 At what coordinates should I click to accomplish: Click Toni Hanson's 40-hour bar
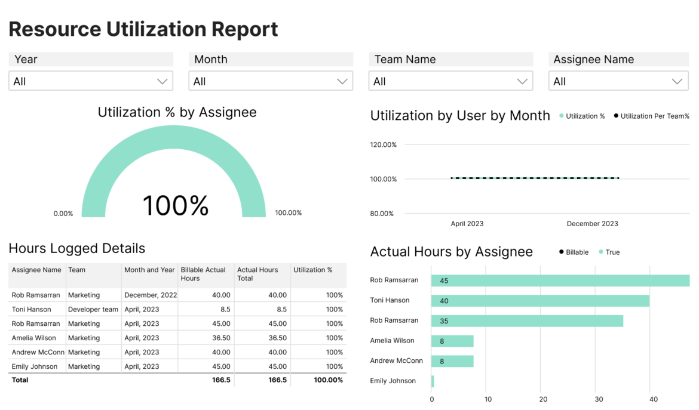click(538, 300)
